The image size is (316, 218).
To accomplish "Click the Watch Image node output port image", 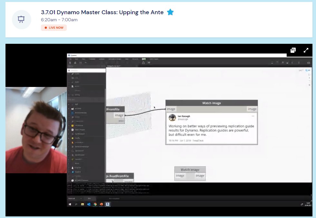I will click(252, 109).
